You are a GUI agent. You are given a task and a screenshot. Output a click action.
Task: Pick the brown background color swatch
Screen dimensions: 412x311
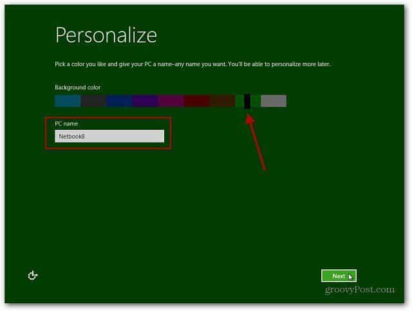pyautogui.click(x=222, y=101)
